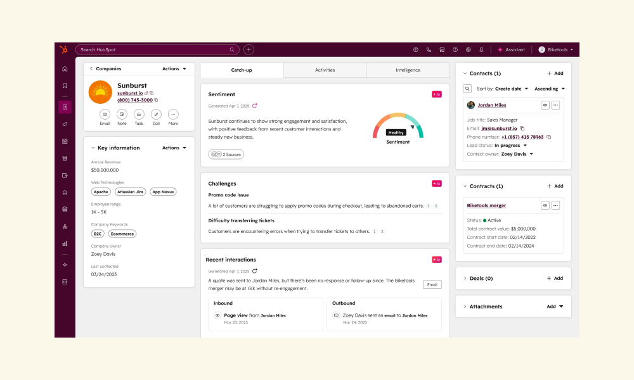The width and height of the screenshot is (634, 380).
Task: Open the Ascending order dropdown
Action: tap(550, 89)
